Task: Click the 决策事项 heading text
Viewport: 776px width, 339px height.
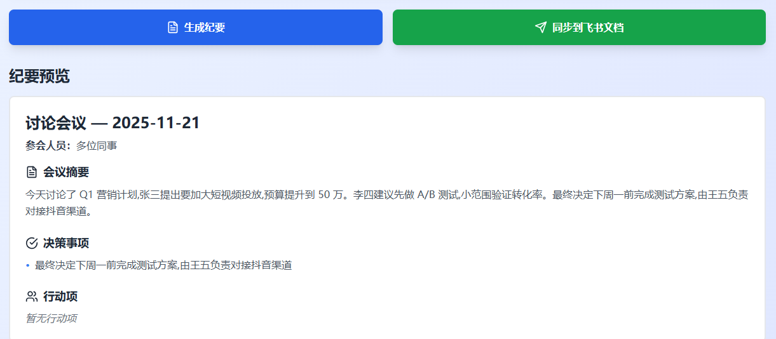Action: (66, 243)
